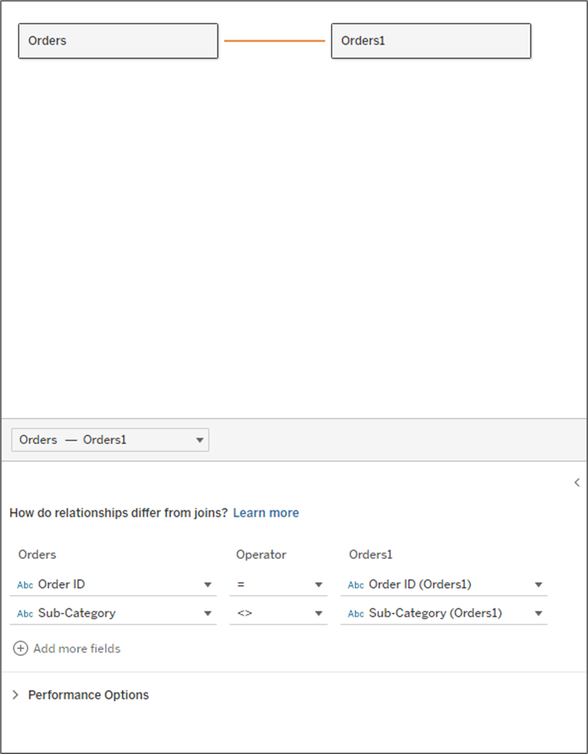Click the plus icon to add fields

click(20, 648)
